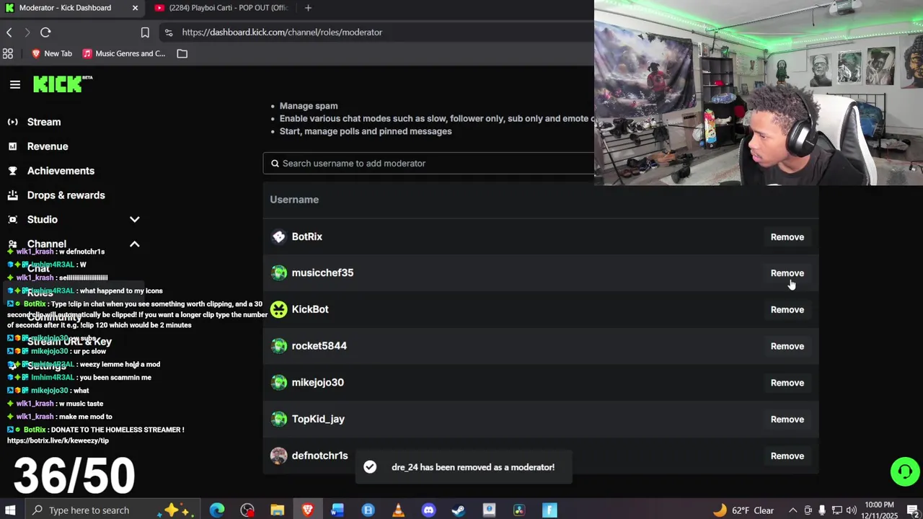Go to Kick home via logo

(63, 84)
